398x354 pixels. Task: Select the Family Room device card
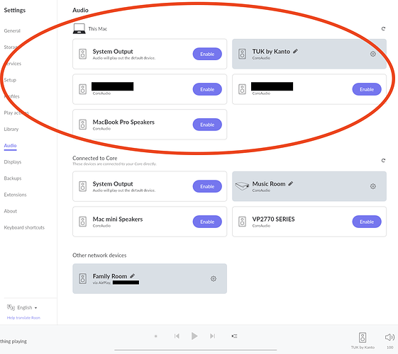click(x=150, y=278)
